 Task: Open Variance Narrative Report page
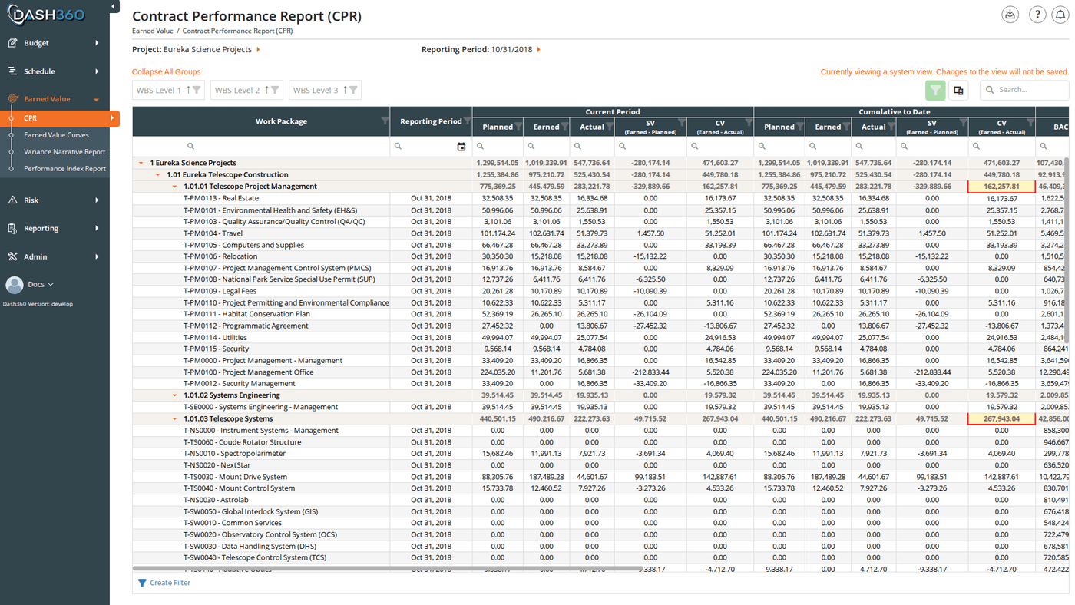coord(64,152)
